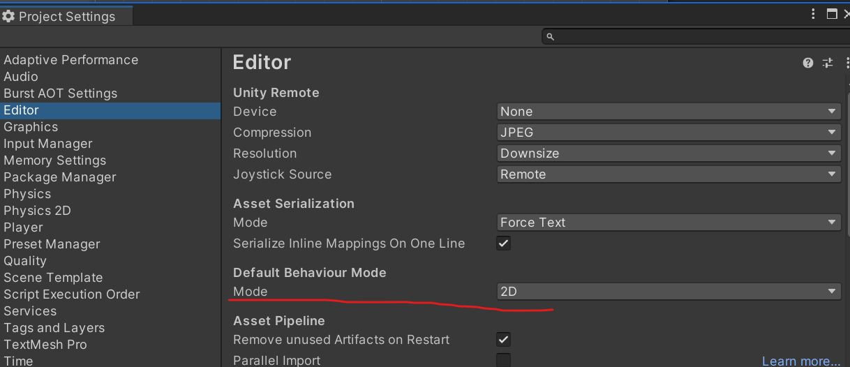Select Script Execution Order category

110,294
